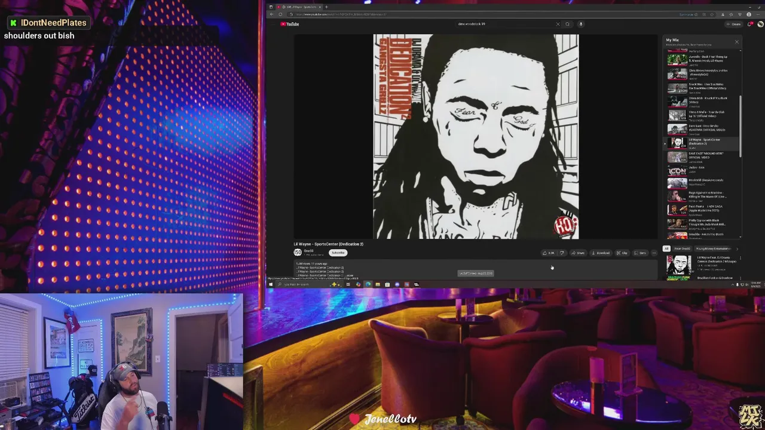Click the taskbar clock showing 12:44 AM
This screenshot has height=430, width=765.
point(755,284)
